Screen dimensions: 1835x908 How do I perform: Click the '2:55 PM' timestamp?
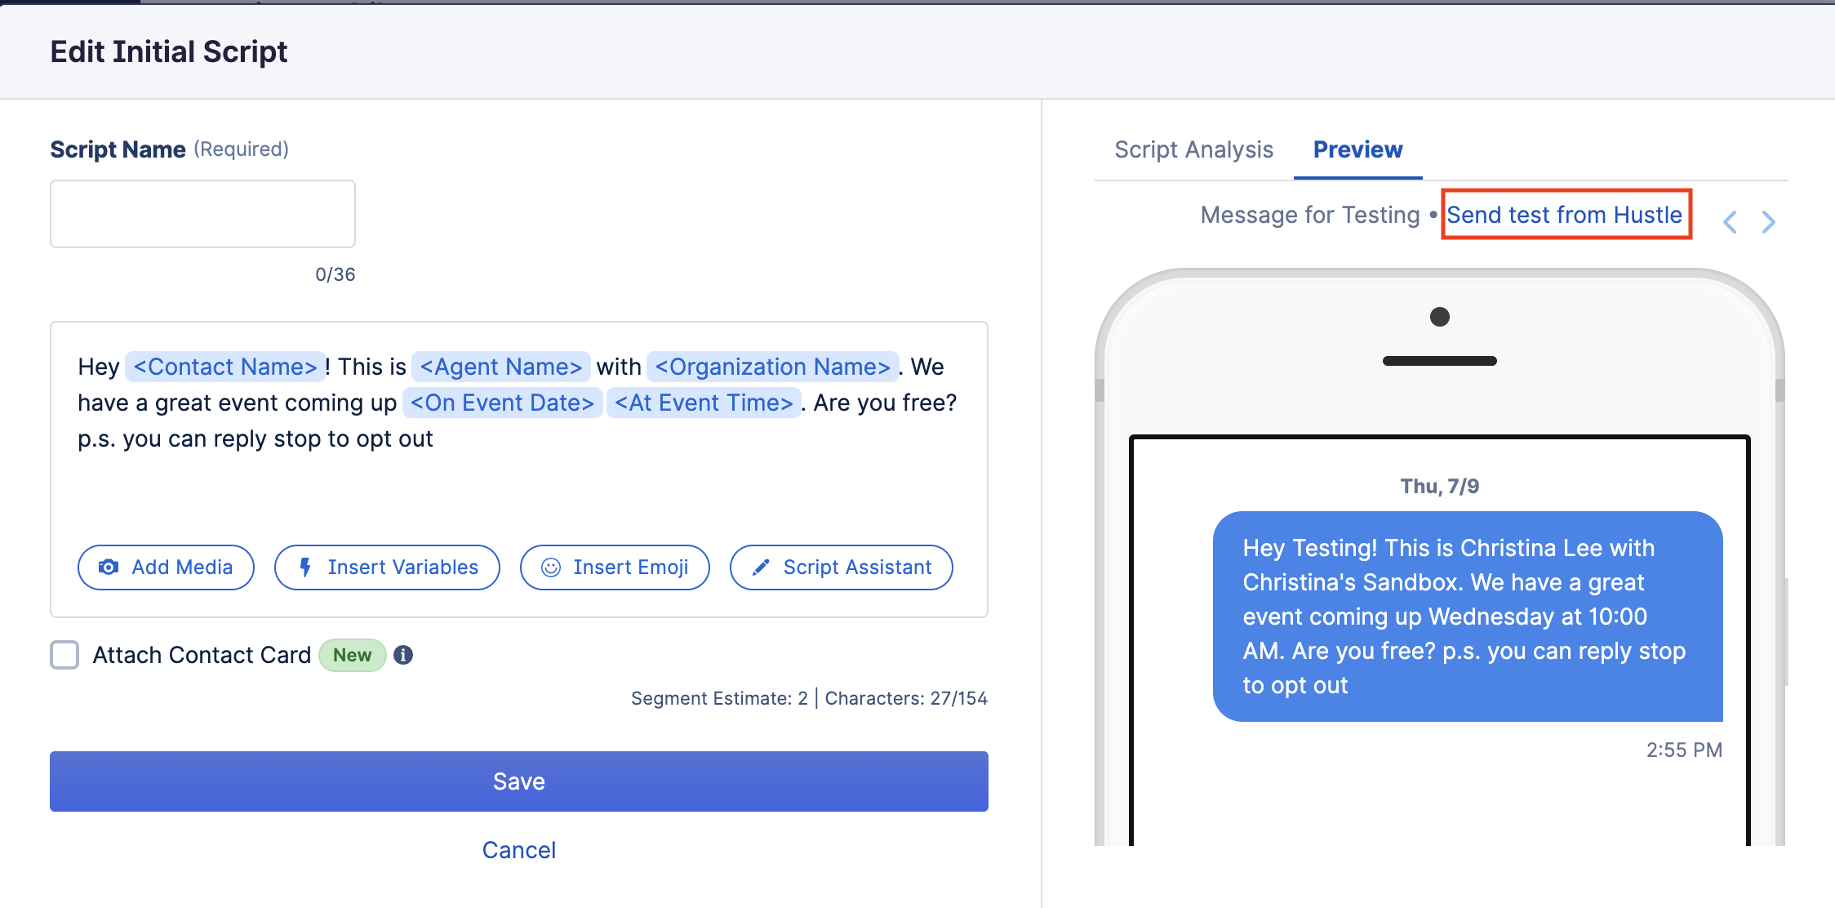pyautogui.click(x=1684, y=750)
